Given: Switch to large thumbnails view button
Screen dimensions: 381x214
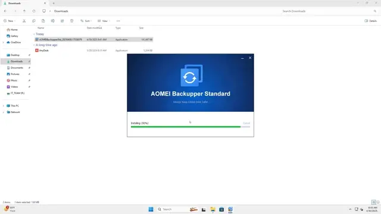Looking at the screenshot, I should tap(378, 202).
